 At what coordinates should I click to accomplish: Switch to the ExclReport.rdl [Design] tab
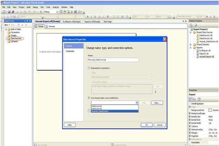(x=72, y=21)
